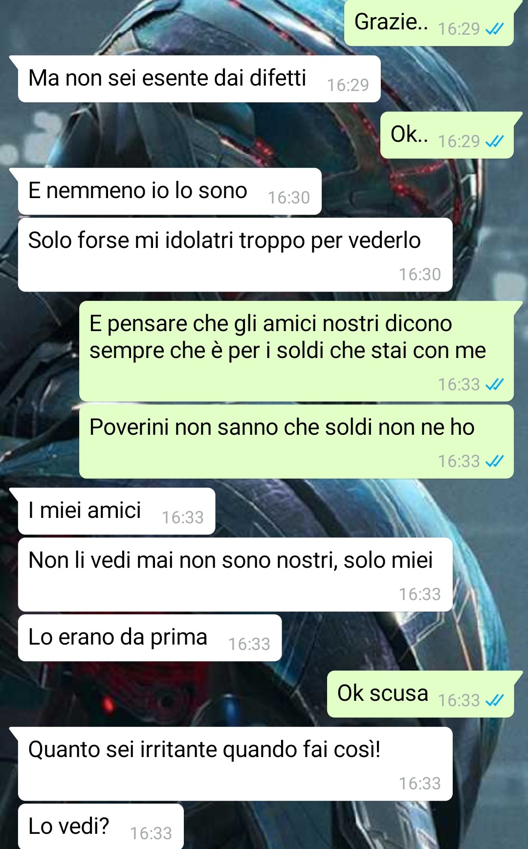
Task: Tap 'Poverini non sanno che soldi' message
Action: [296, 442]
